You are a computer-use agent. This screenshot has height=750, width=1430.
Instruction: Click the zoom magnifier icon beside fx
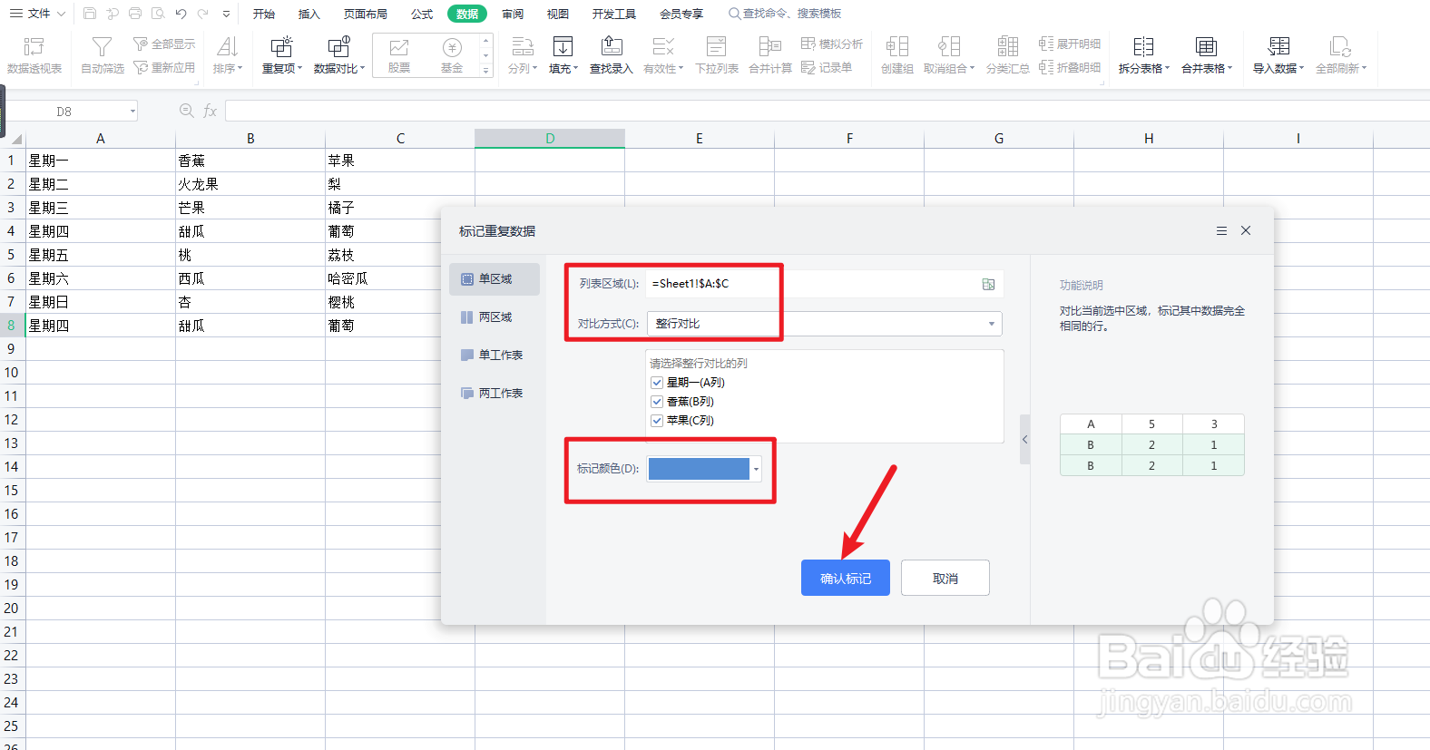click(x=187, y=111)
